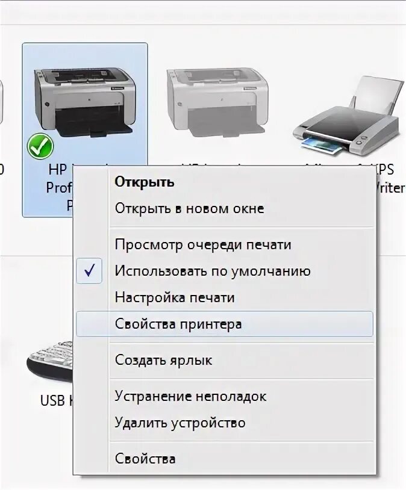The image size is (406, 490).
Task: Select the highlighted HP printer icon
Action: click(x=85, y=103)
